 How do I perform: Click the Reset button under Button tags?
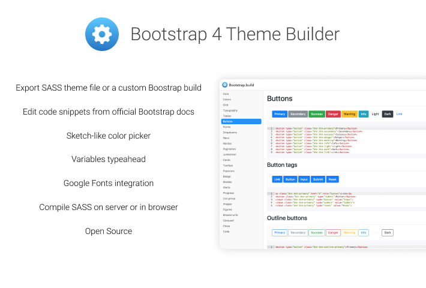click(x=332, y=179)
